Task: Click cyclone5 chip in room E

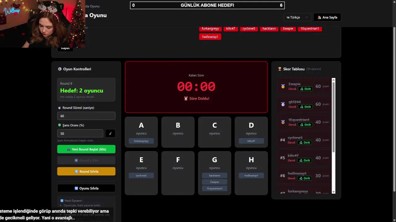Action: 141,175
